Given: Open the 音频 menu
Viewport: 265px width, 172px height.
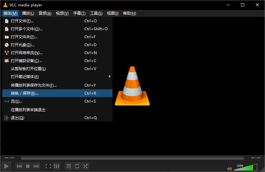Looking at the screenshot, I should [45, 13].
